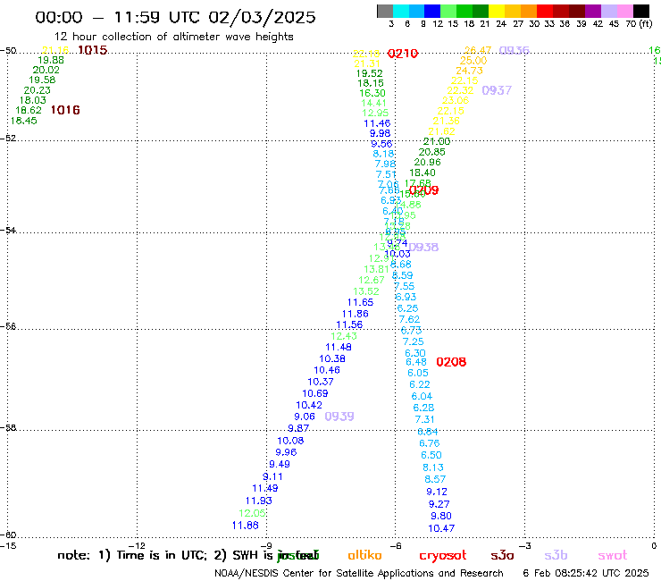Select the s3b time marker "0937"
The width and height of the screenshot is (661, 581).
497,90
